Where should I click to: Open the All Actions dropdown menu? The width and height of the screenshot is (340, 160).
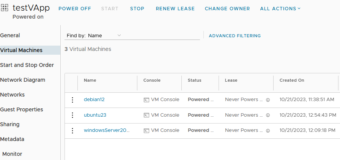click(280, 9)
